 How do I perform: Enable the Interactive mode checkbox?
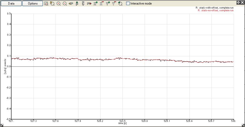pos(128,3)
